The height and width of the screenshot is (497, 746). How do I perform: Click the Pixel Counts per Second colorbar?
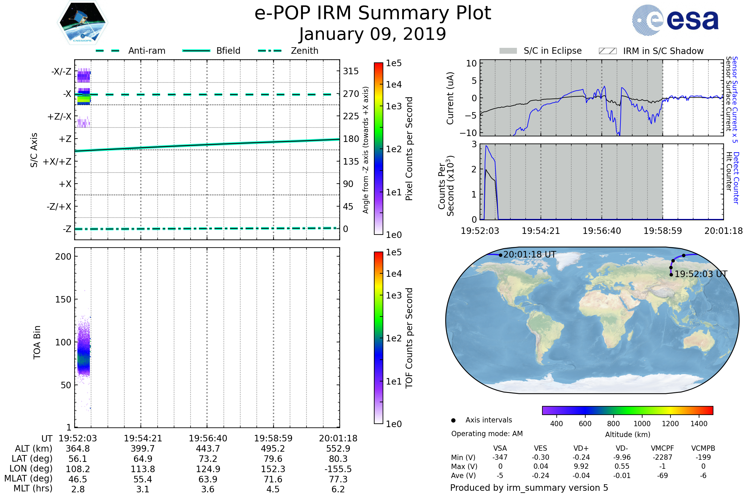tap(378, 149)
